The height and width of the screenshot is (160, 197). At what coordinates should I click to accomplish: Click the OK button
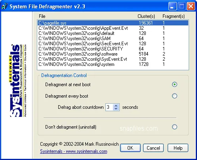click(130, 148)
